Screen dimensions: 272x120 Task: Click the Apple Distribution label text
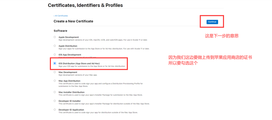pyautogui.click(x=68, y=46)
